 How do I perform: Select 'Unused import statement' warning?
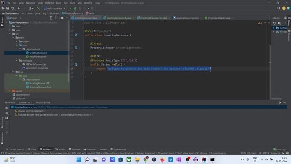(x=30, y=111)
